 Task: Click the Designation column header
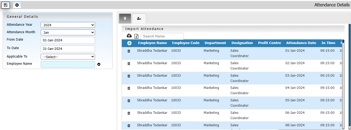click(242, 43)
